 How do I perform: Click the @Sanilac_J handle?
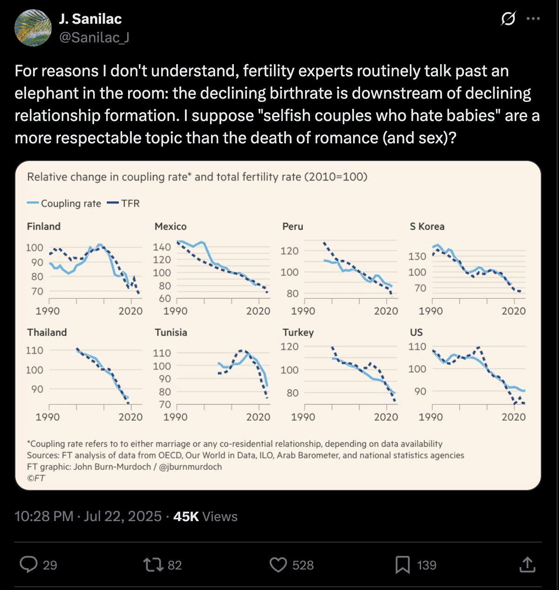coord(94,37)
